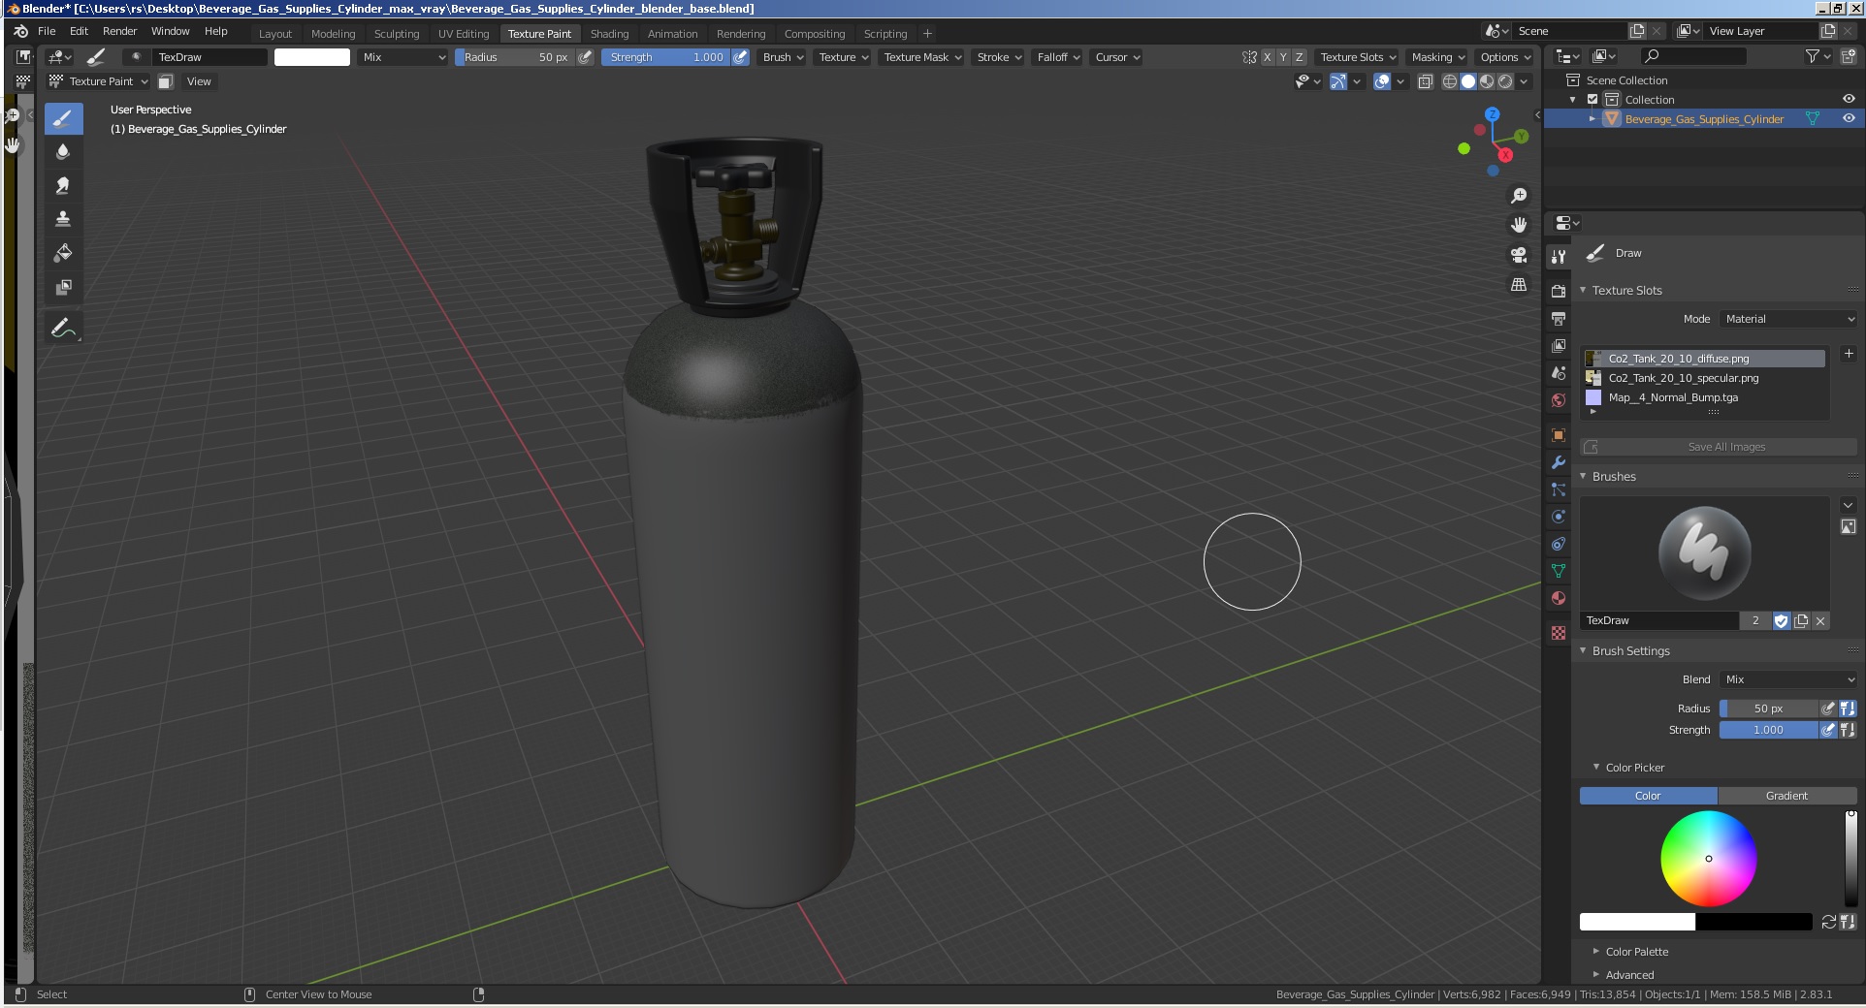
Task: Select the Fill bucket tool
Action: pos(63,253)
